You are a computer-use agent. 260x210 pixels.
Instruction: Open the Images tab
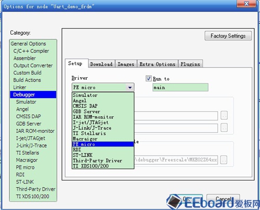(126, 64)
